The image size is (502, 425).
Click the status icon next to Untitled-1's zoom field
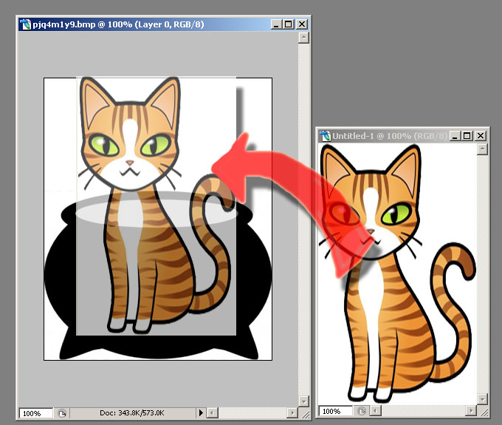[x=362, y=411]
